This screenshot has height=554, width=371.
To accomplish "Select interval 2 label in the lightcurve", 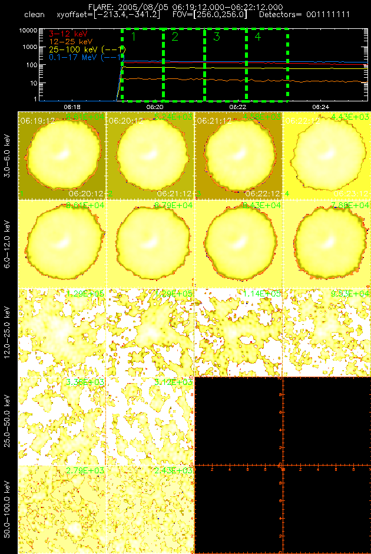I will [x=175, y=37].
